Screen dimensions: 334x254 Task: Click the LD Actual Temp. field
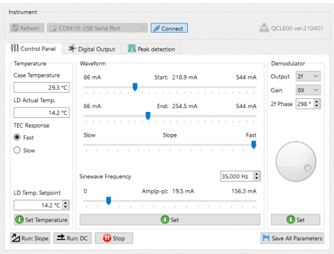[x=42, y=113]
